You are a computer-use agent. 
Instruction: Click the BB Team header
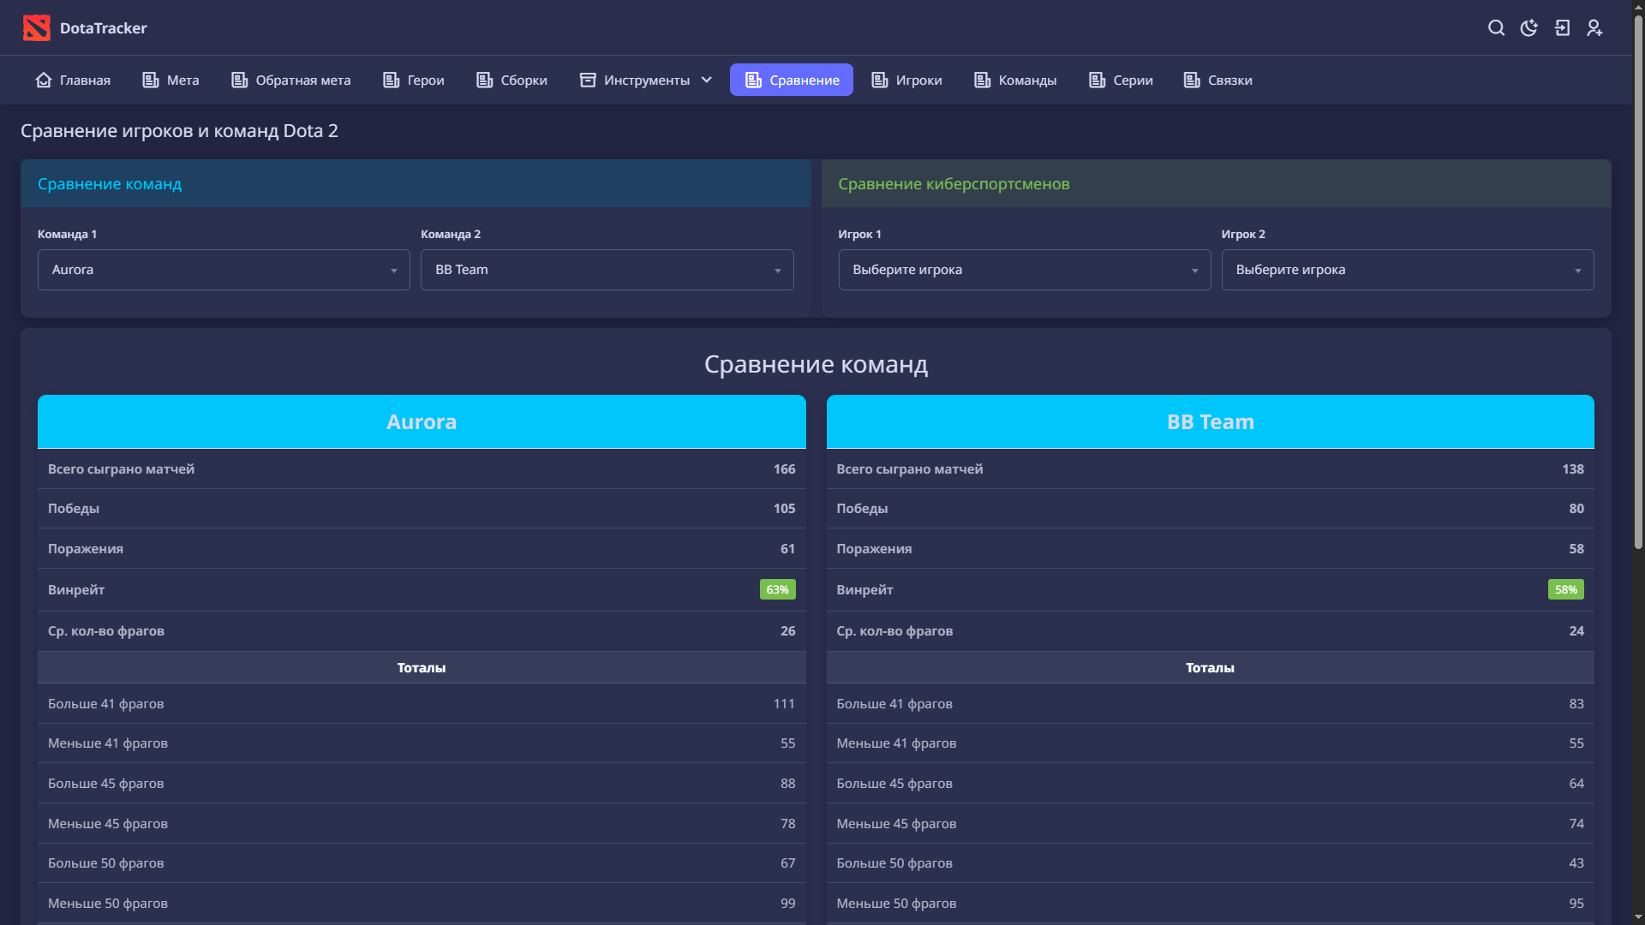coord(1211,421)
